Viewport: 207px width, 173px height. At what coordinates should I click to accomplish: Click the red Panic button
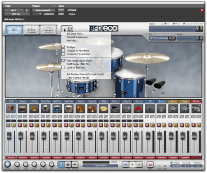pyautogui.click(x=150, y=164)
